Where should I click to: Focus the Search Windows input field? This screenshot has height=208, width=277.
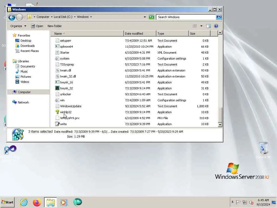(186, 17)
